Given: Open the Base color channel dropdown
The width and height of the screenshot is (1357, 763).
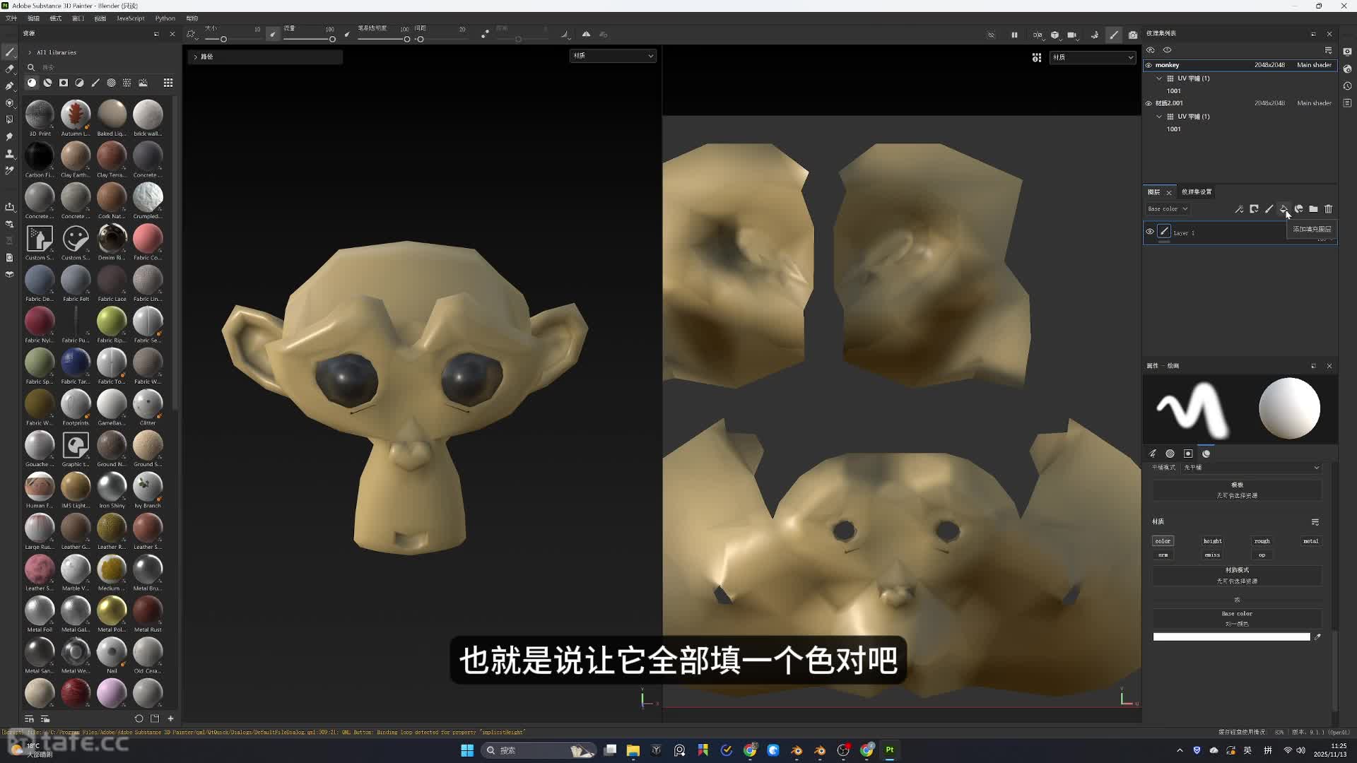Looking at the screenshot, I should (x=1168, y=209).
